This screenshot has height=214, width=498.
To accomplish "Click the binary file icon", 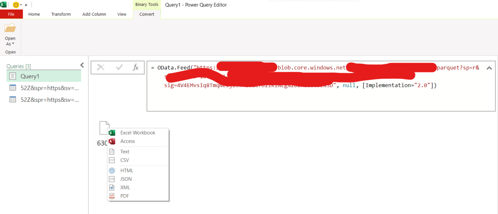I will 104,127.
